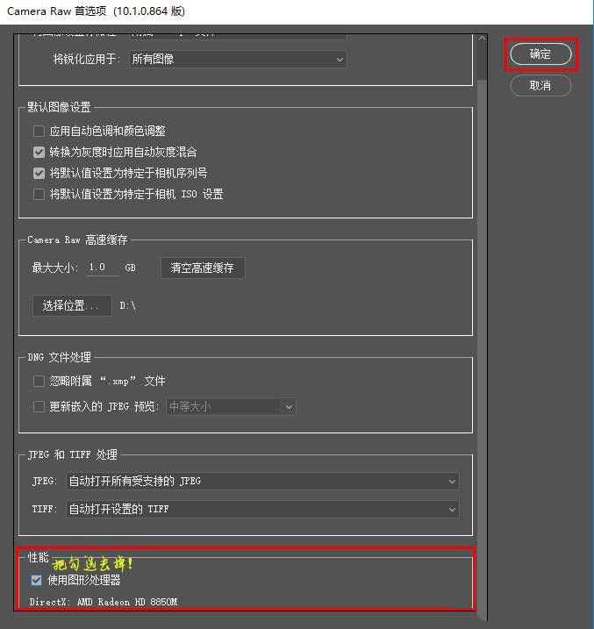Open the 将锐化应用于 dropdown
This screenshot has height=629, width=594.
pyautogui.click(x=238, y=60)
